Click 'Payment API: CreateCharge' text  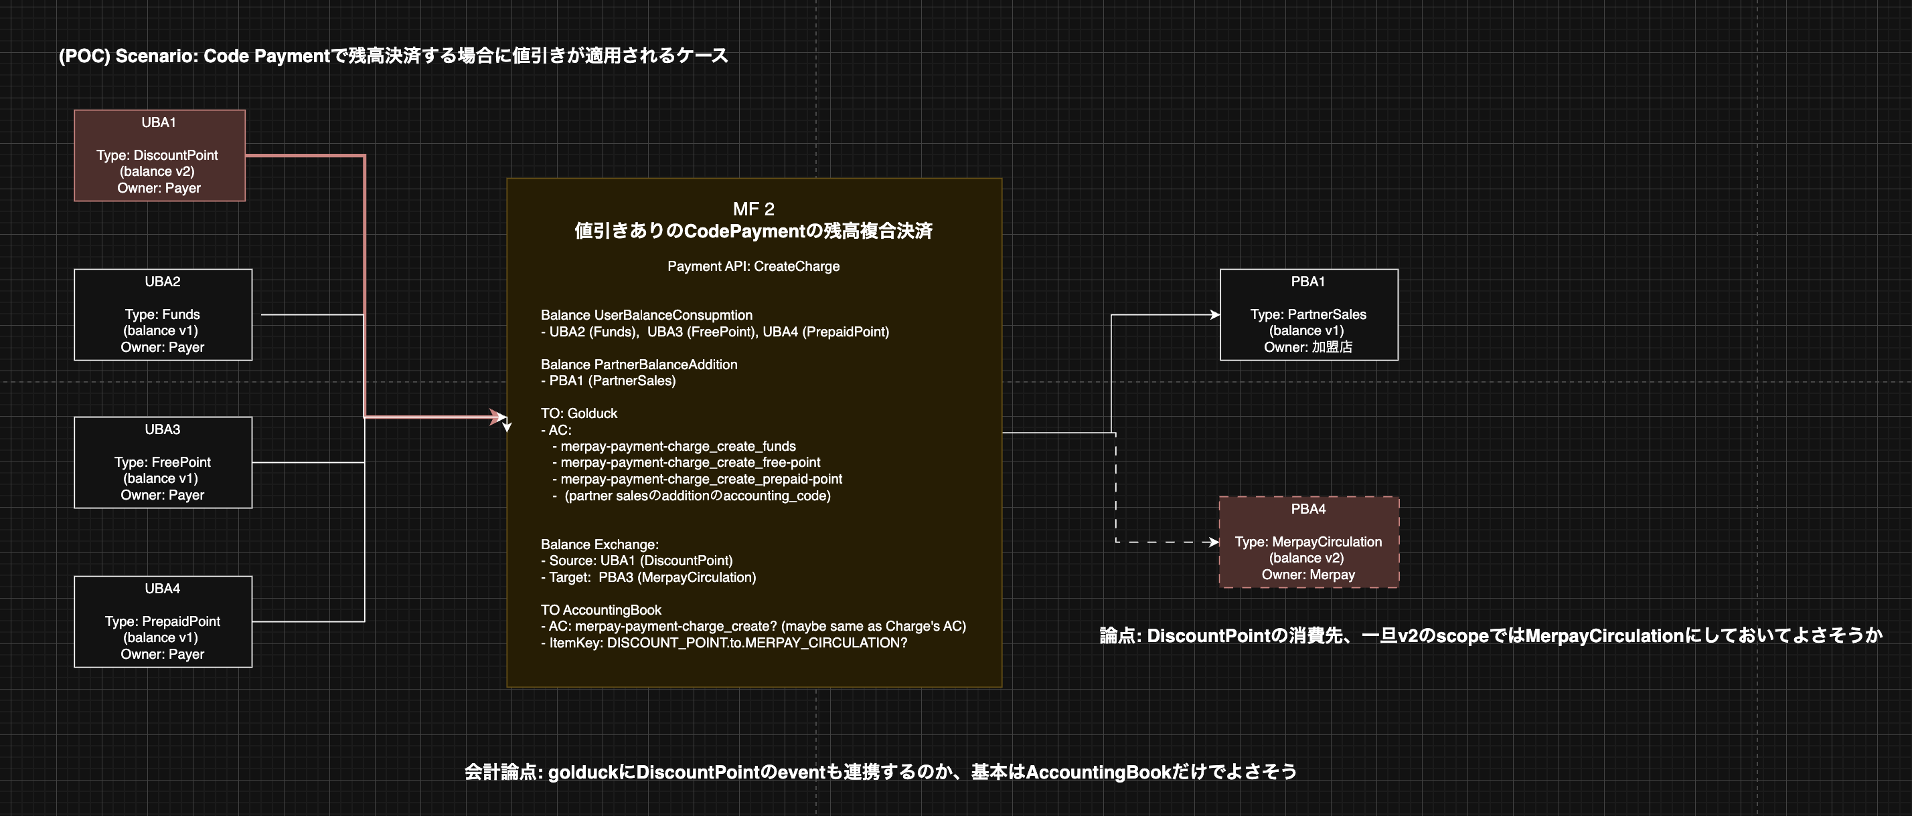click(753, 266)
